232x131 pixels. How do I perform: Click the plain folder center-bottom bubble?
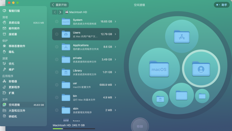click(x=182, y=95)
